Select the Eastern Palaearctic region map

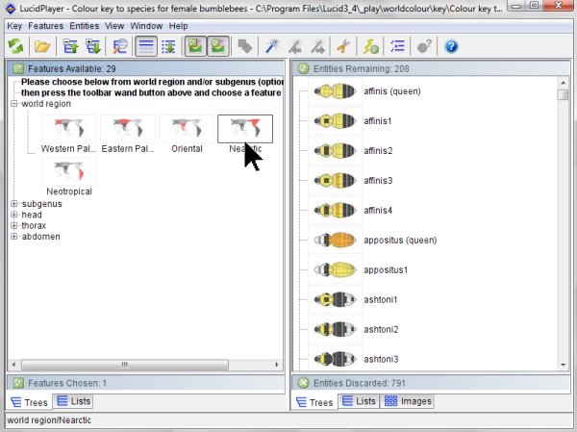[x=128, y=129]
